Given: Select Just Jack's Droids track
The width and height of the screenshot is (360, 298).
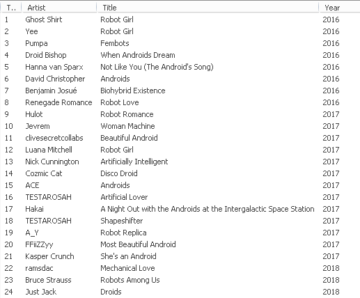Looking at the screenshot, I should (180, 292).
